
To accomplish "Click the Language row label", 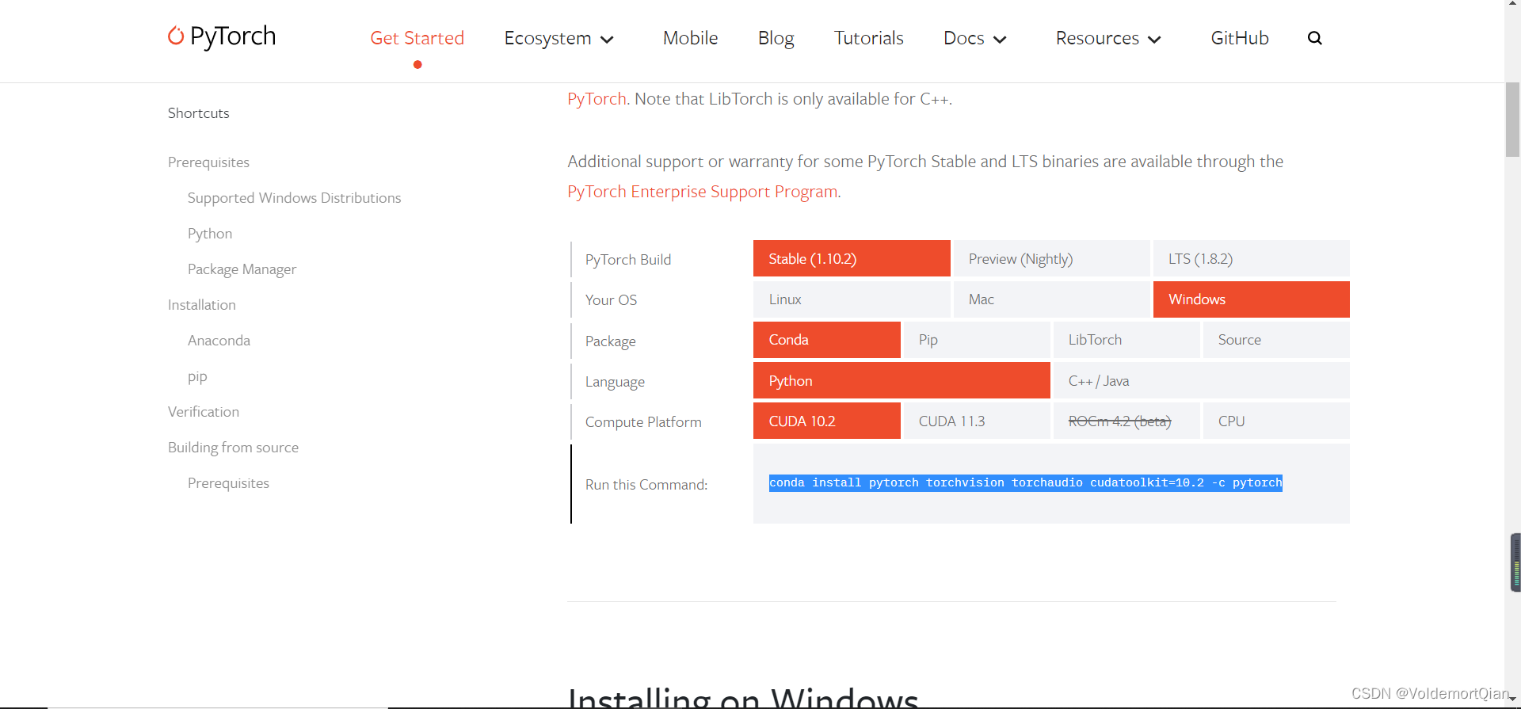I will coord(615,382).
